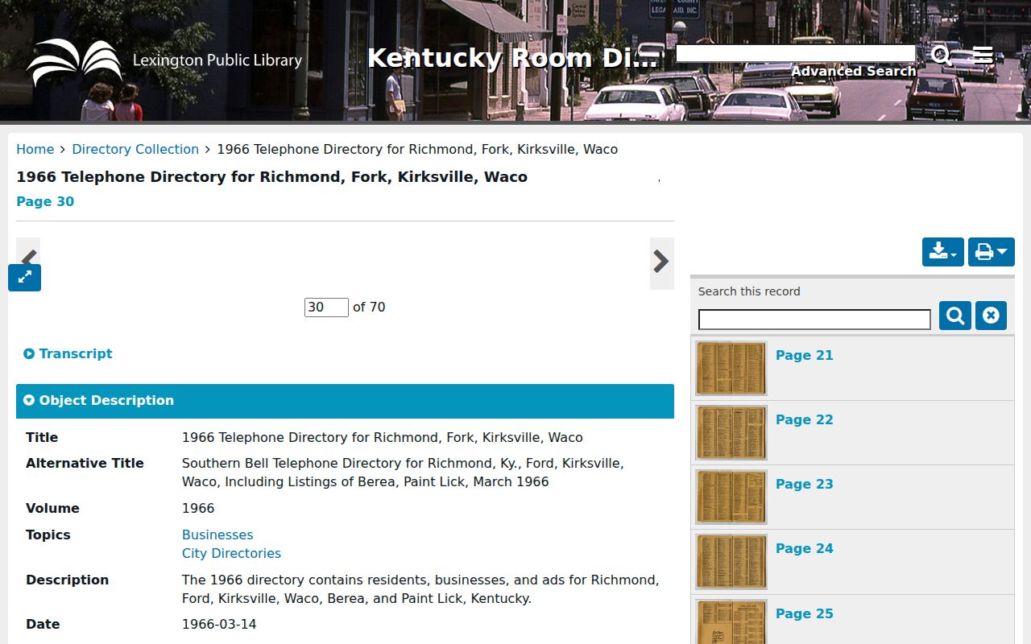
Task: Click the Kentucky Room Di... site title
Action: point(512,58)
